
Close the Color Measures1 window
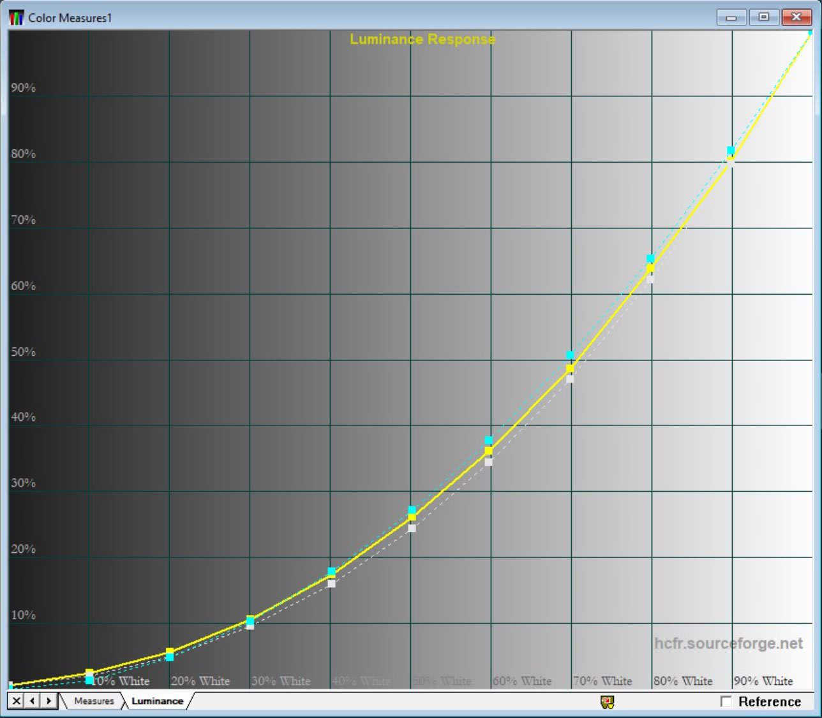[x=796, y=17]
